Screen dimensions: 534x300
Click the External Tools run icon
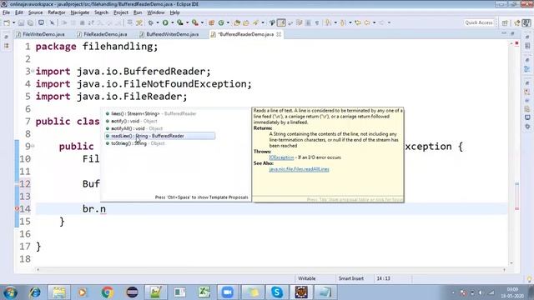point(194,22)
